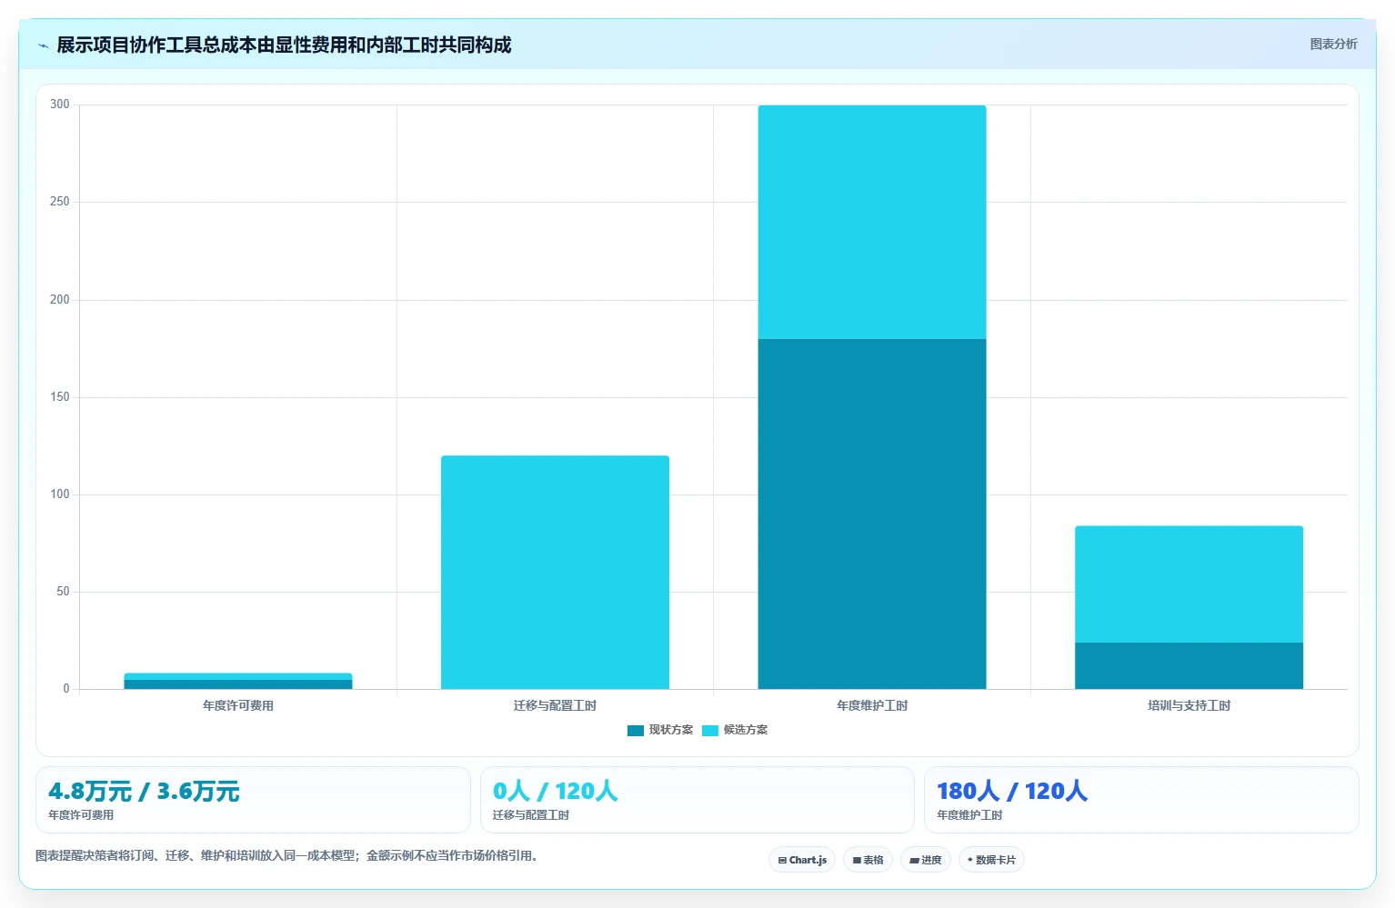The image size is (1395, 908).
Task: Click the 培训与支持工时 light 候选方案 bar segment
Action: pyautogui.click(x=1189, y=584)
